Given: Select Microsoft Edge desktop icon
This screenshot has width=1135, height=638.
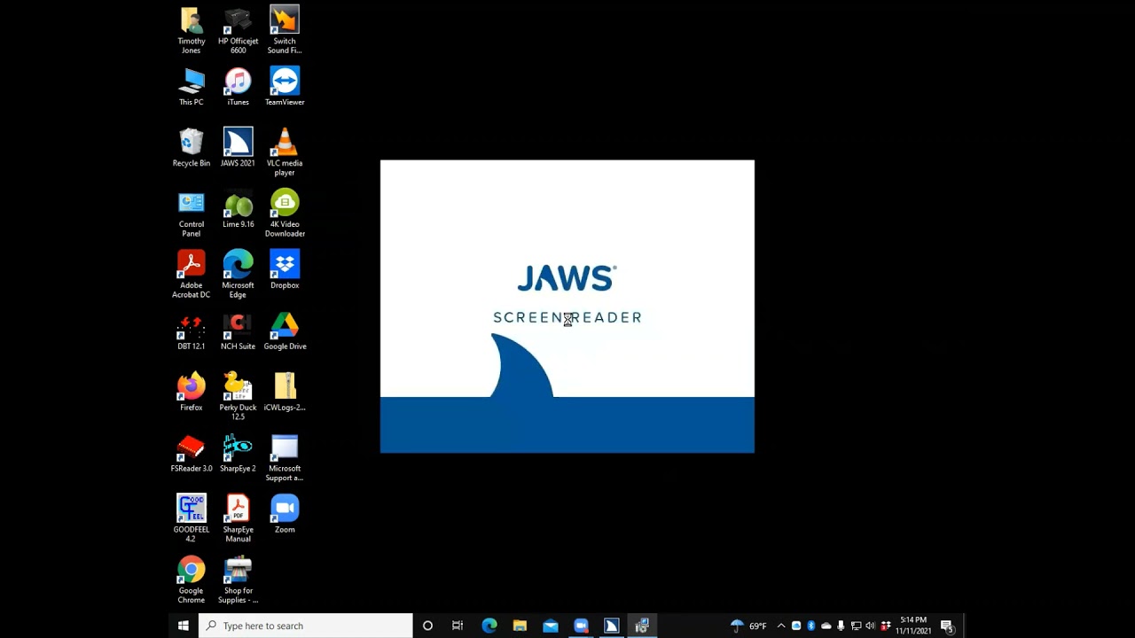Looking at the screenshot, I should (238, 275).
